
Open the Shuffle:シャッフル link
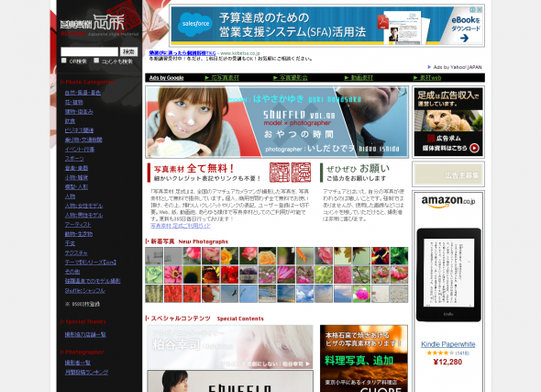(x=85, y=290)
